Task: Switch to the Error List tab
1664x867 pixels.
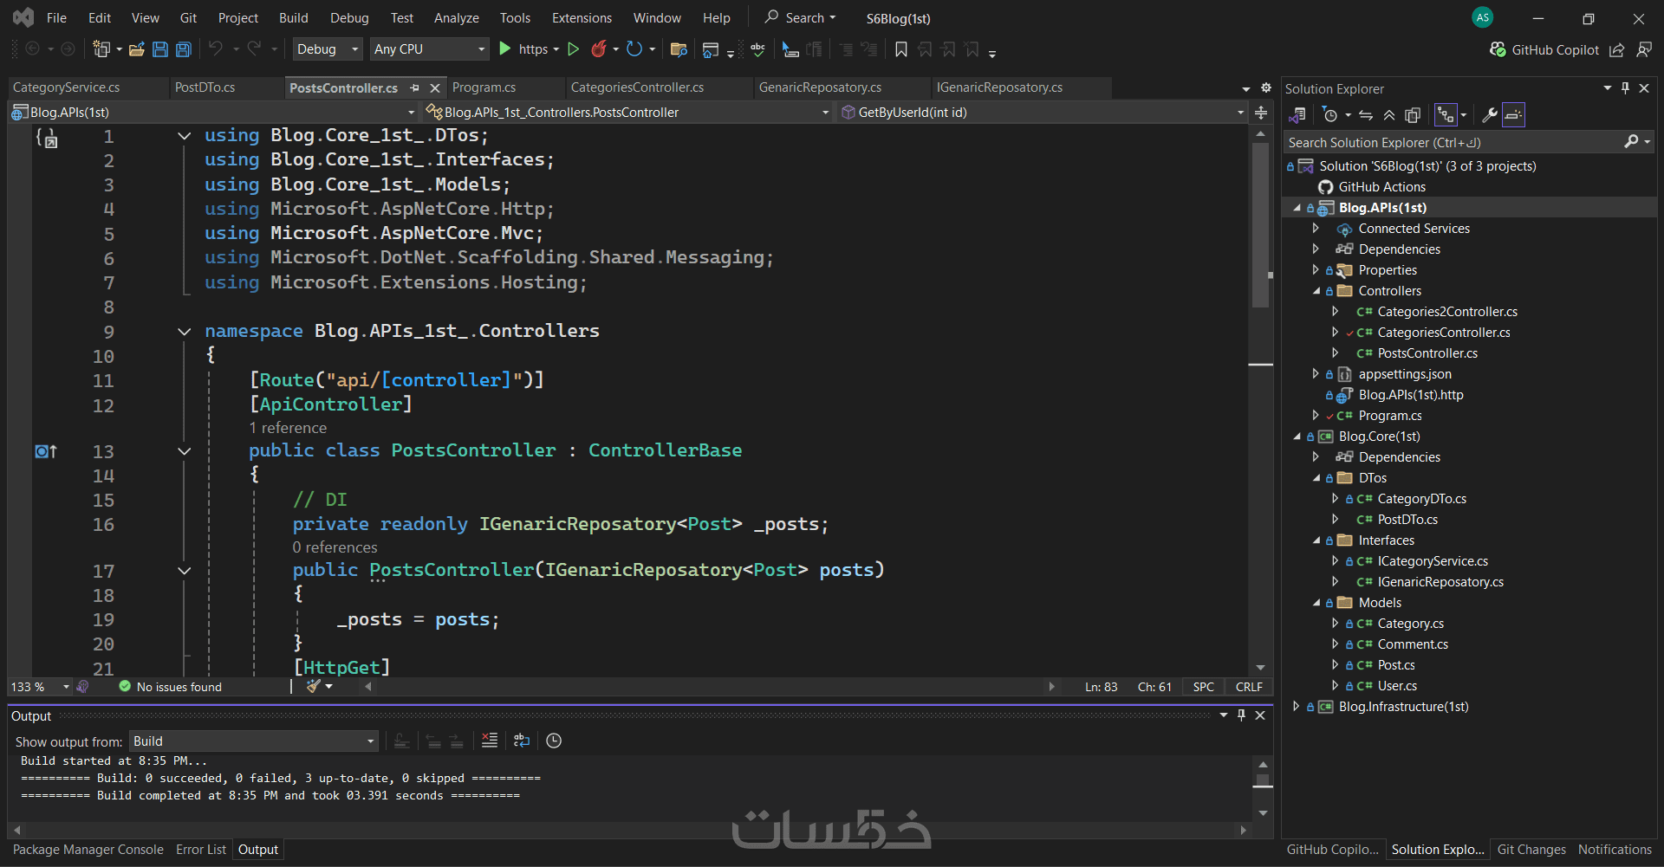Action: tap(200, 850)
